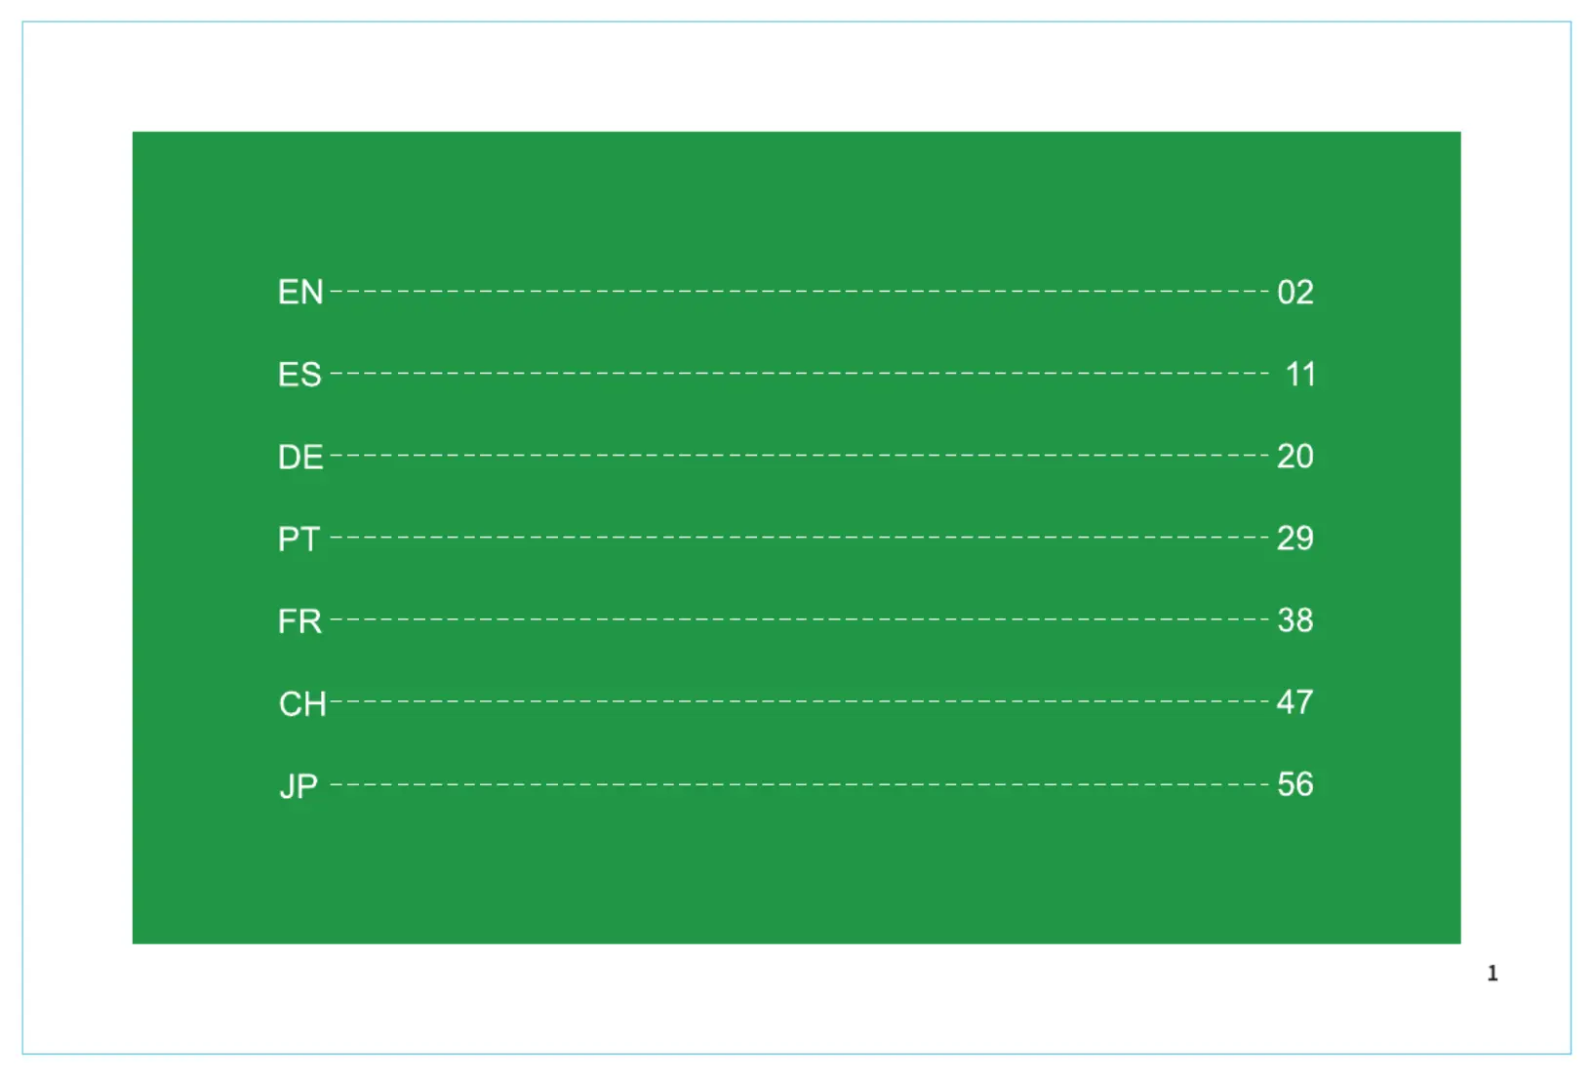Screen dimensions: 1593x1077
Task: Open the JP language section link
Action: point(299,785)
